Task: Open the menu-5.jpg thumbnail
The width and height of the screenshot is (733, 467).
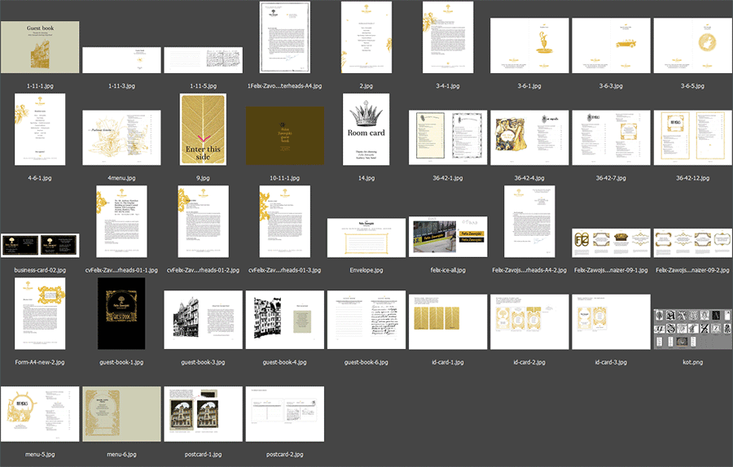Action: coord(40,413)
